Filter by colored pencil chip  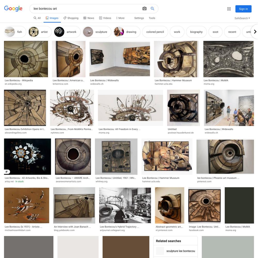click(x=155, y=32)
